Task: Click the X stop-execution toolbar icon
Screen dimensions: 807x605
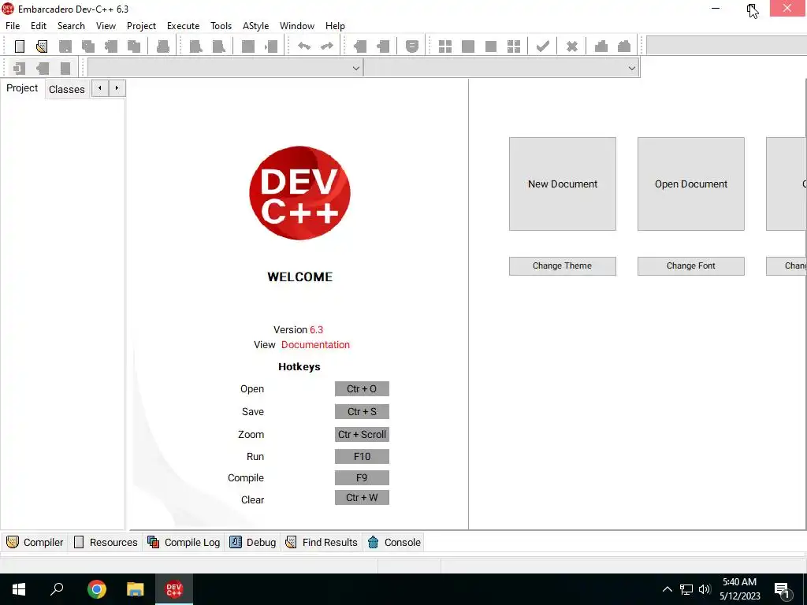Action: (572, 46)
